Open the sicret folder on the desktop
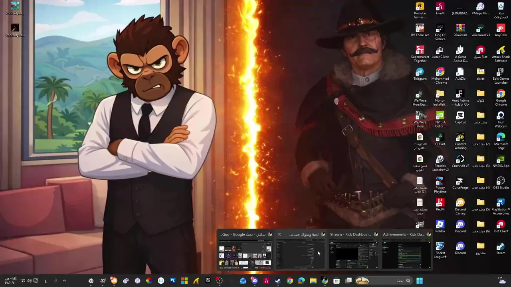511x287 pixels. [480, 74]
